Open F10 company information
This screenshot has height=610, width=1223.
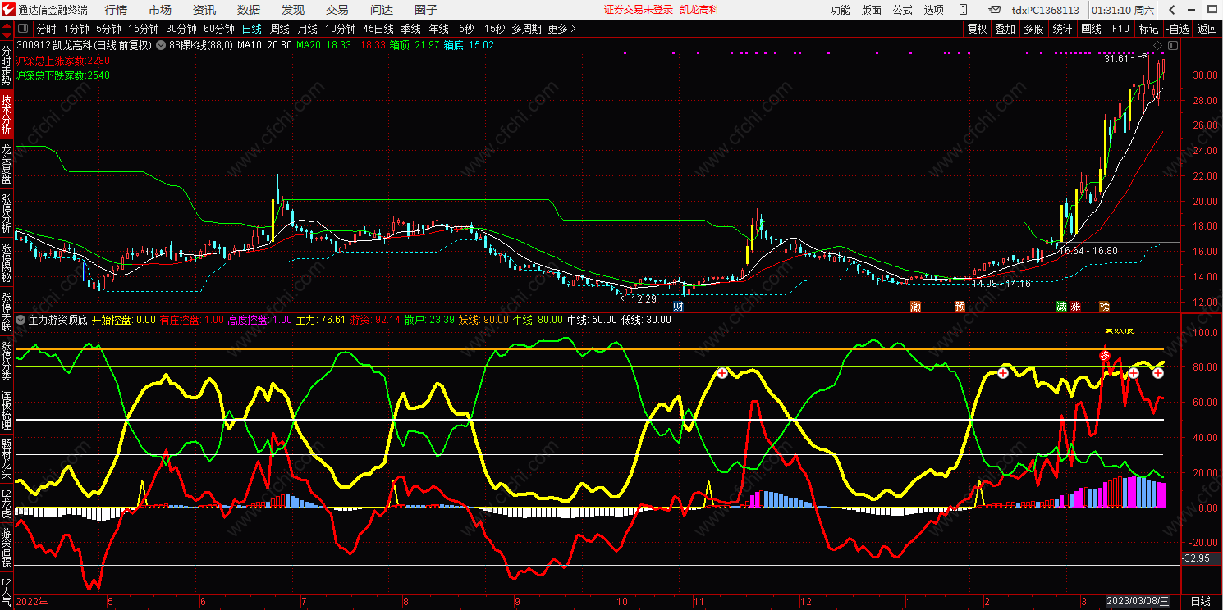coord(1120,29)
